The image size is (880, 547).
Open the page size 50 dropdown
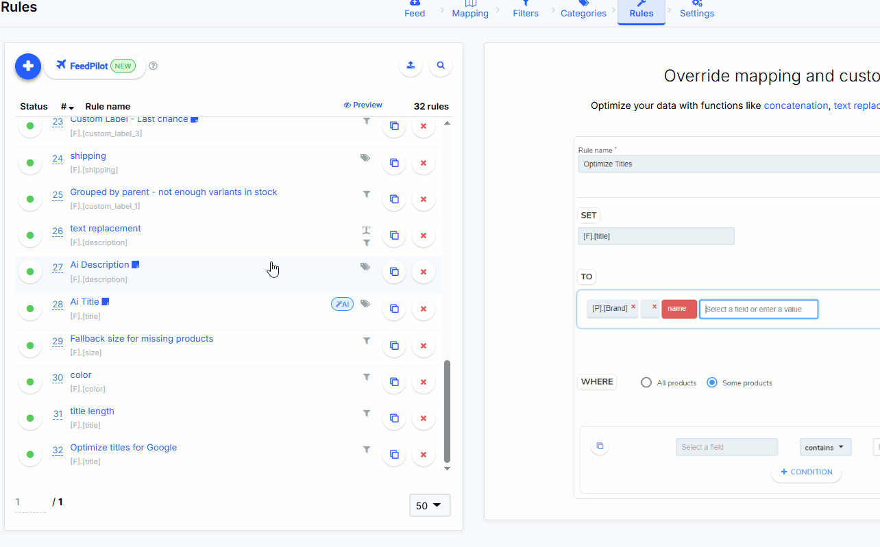430,505
